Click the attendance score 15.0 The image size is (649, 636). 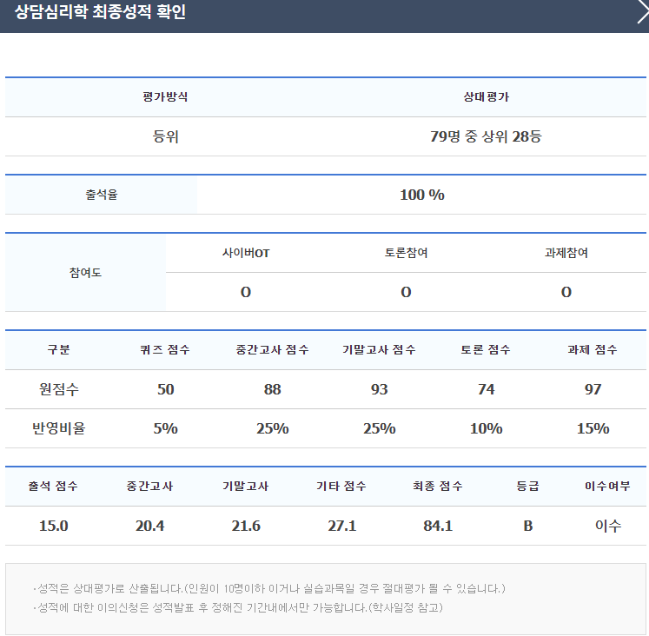click(53, 526)
